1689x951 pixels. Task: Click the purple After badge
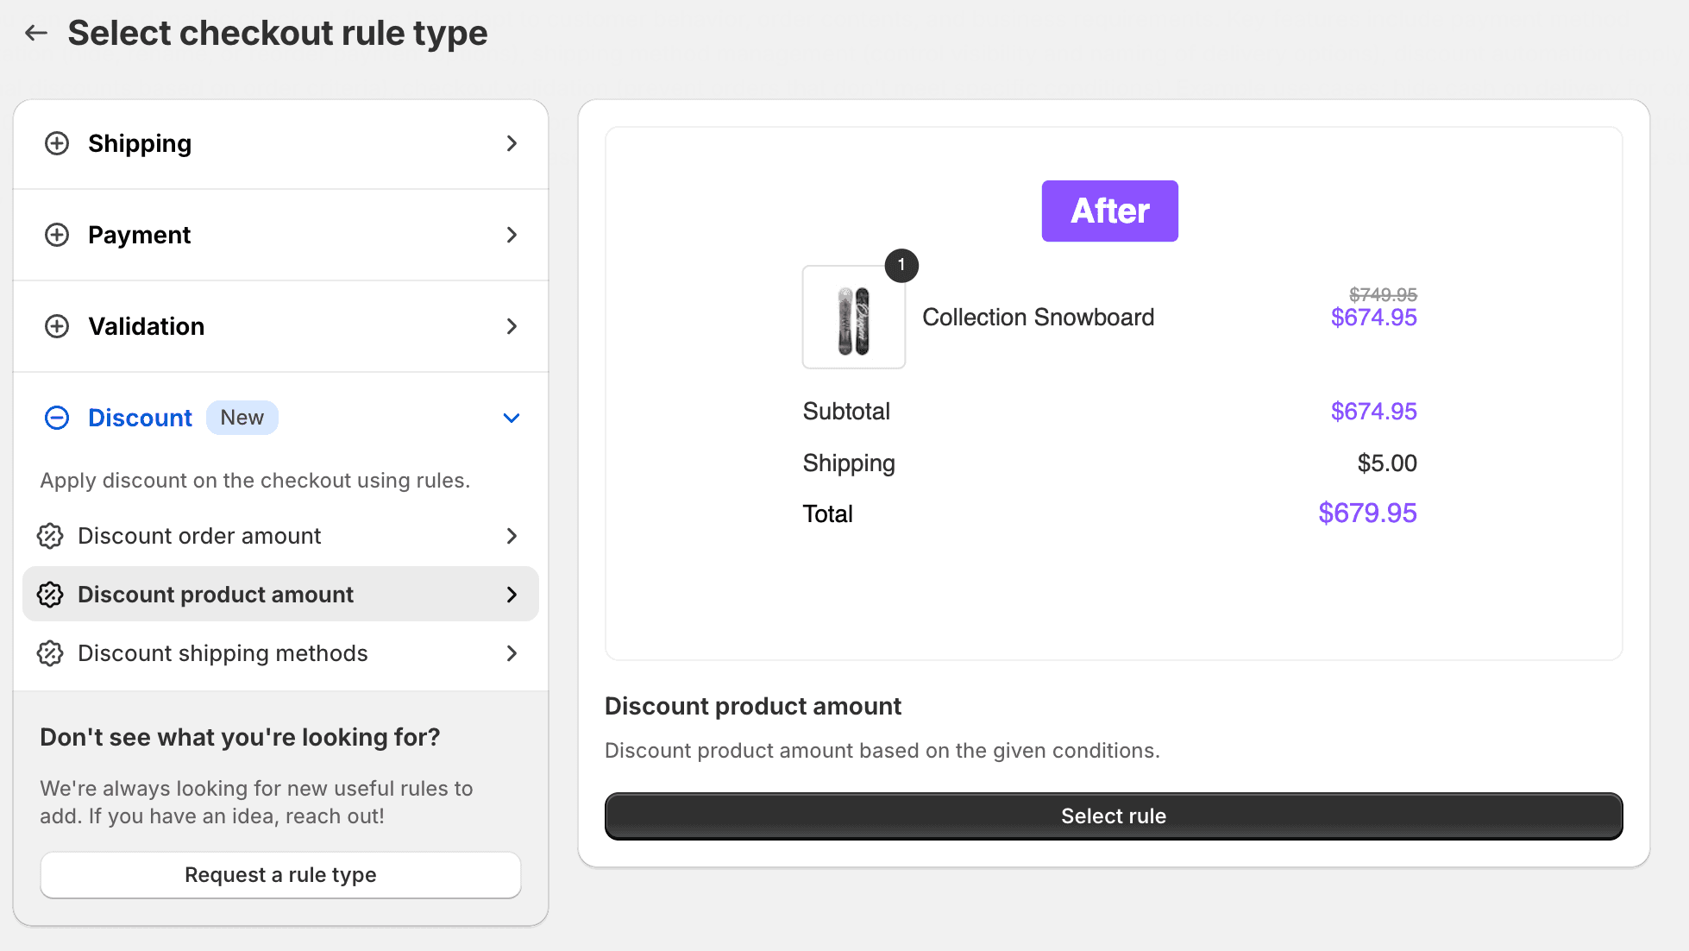click(x=1109, y=211)
